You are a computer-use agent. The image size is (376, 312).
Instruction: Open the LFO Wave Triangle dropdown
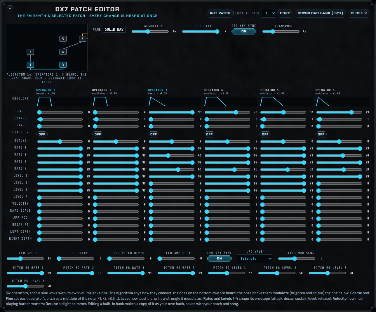point(255,259)
